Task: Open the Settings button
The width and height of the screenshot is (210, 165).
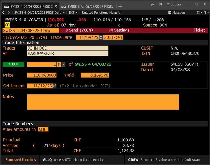Action: tap(119, 30)
